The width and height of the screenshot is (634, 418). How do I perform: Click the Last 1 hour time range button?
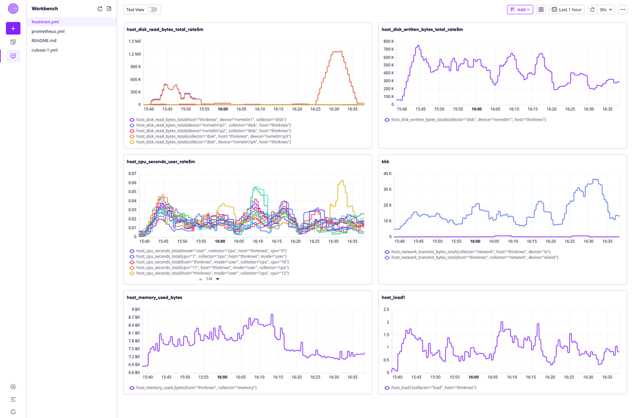(x=566, y=9)
